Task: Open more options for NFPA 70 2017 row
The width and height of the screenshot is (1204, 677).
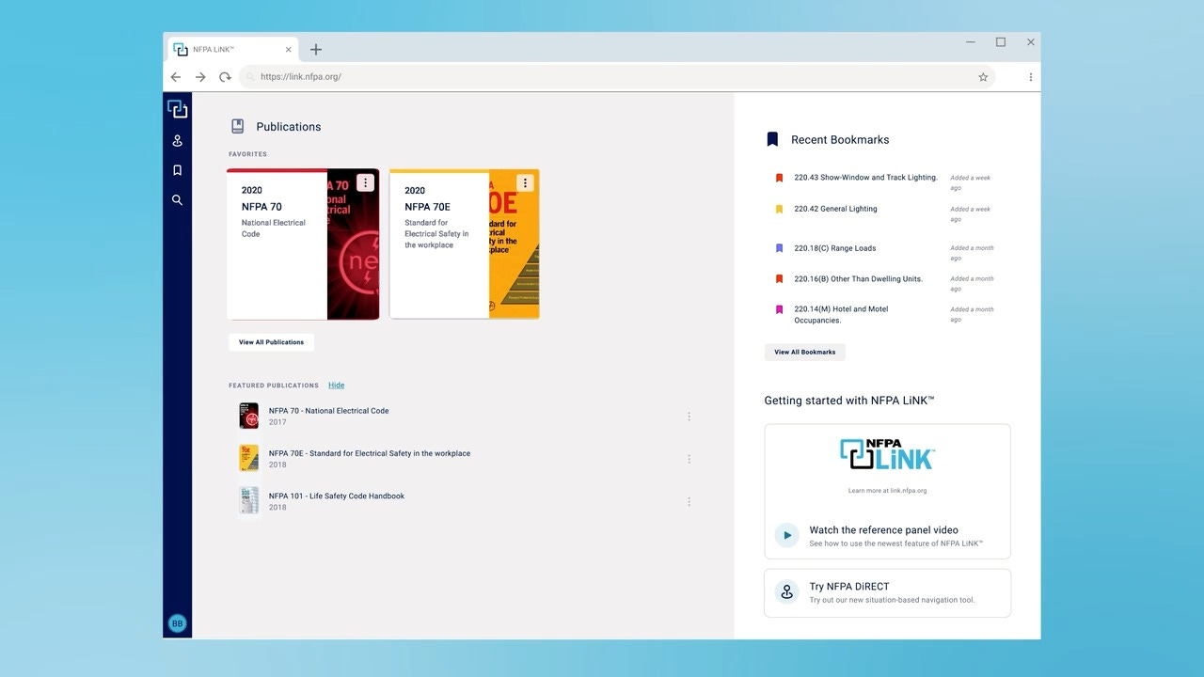Action: tap(689, 417)
